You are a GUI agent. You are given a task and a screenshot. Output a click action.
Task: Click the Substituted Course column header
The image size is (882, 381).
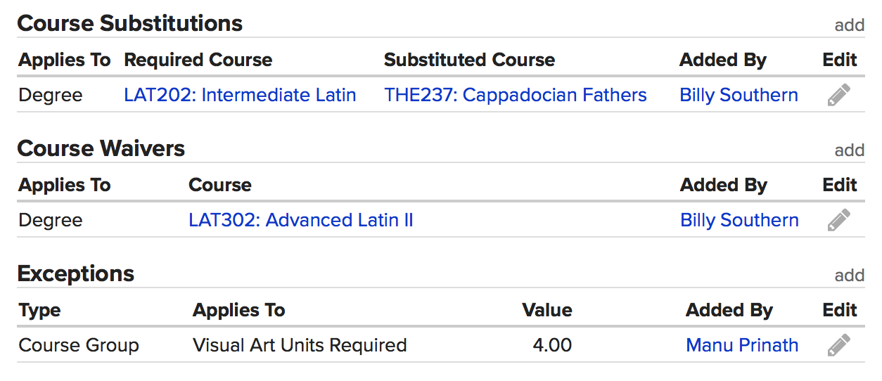pyautogui.click(x=469, y=60)
